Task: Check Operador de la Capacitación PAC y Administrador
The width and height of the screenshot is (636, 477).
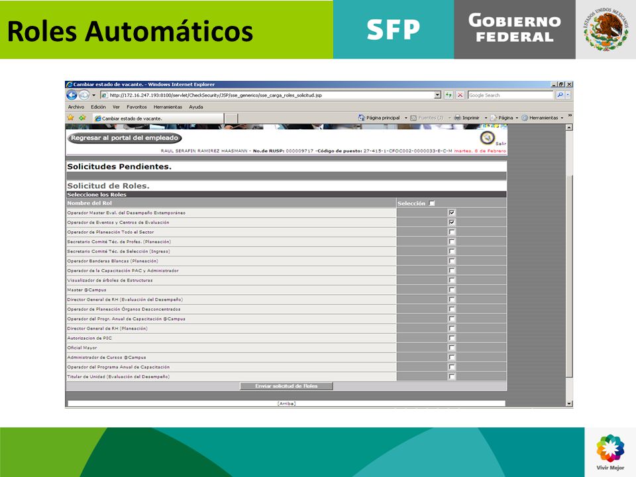Action: [451, 270]
